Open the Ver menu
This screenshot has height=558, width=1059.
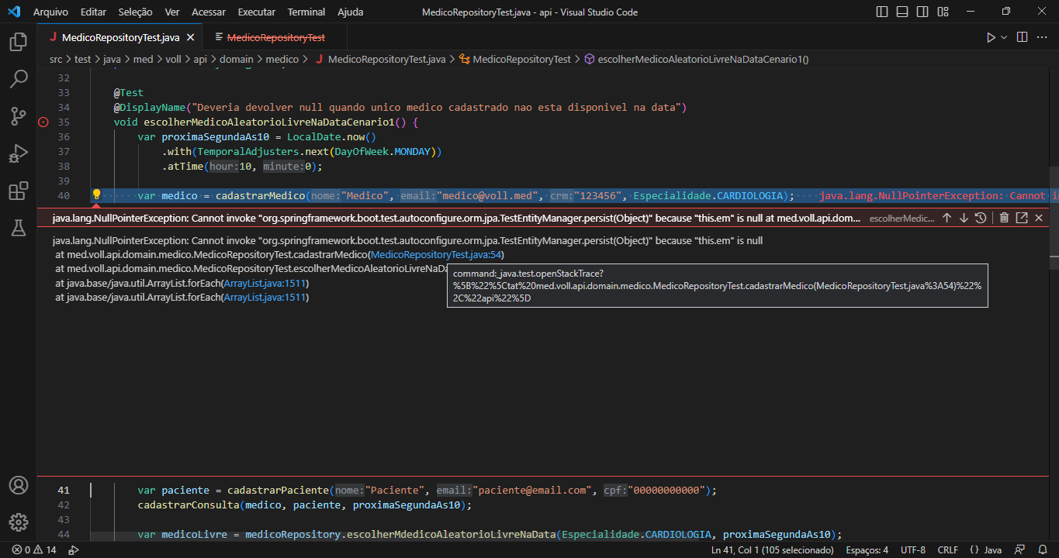click(x=172, y=12)
